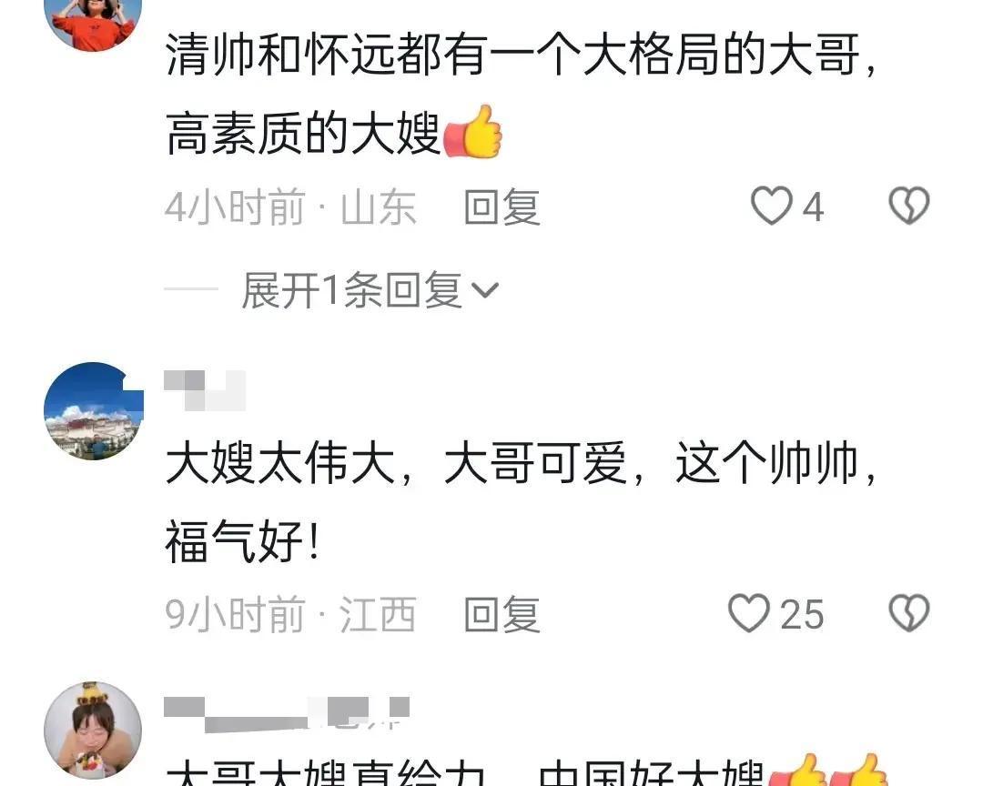Like the Jiangxi comment with 25 likes
This screenshot has height=786, width=983.
click(x=748, y=612)
